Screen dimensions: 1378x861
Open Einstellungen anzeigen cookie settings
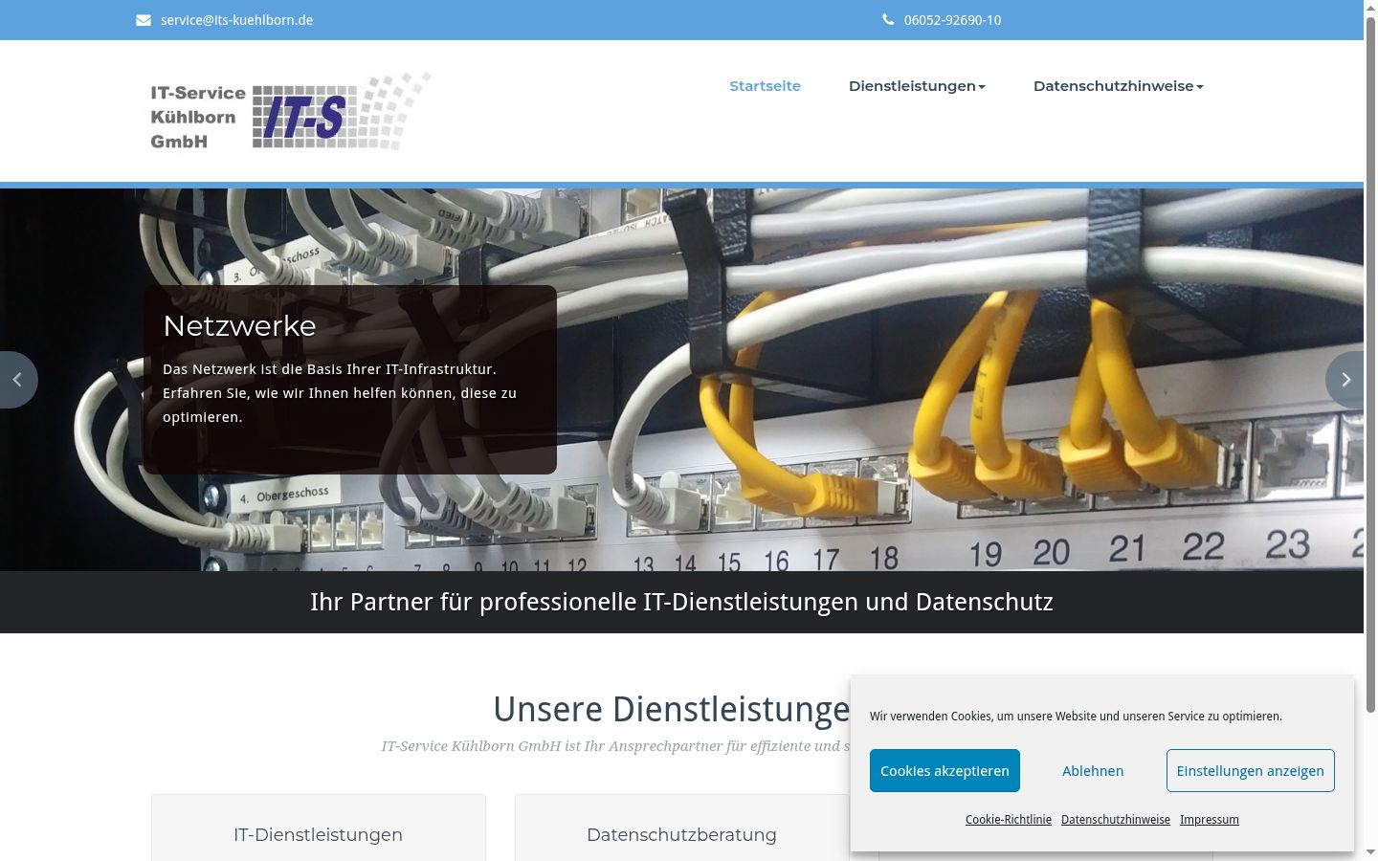pos(1250,771)
